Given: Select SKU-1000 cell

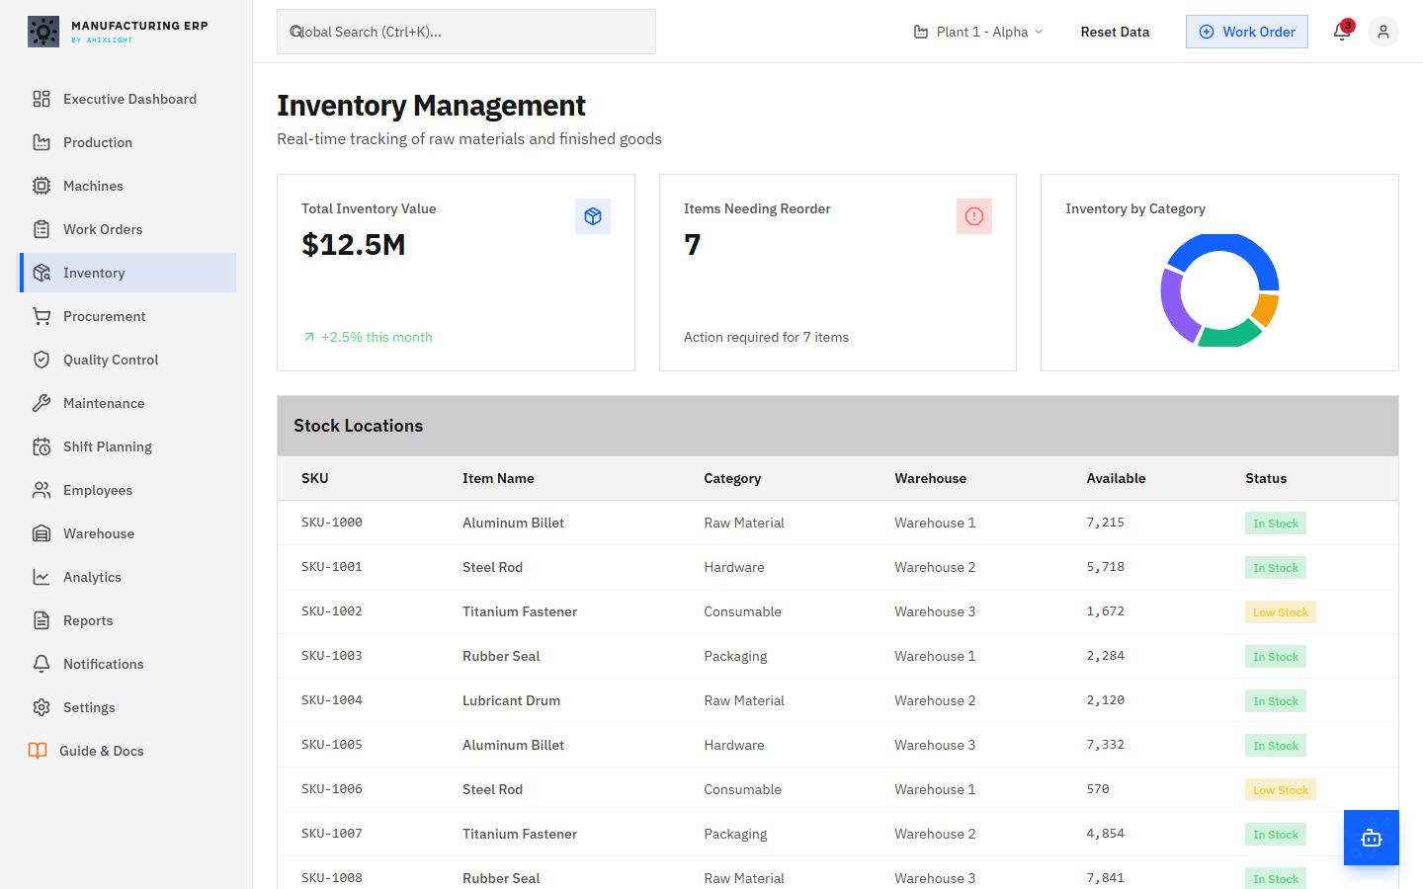Looking at the screenshot, I should [x=332, y=523].
